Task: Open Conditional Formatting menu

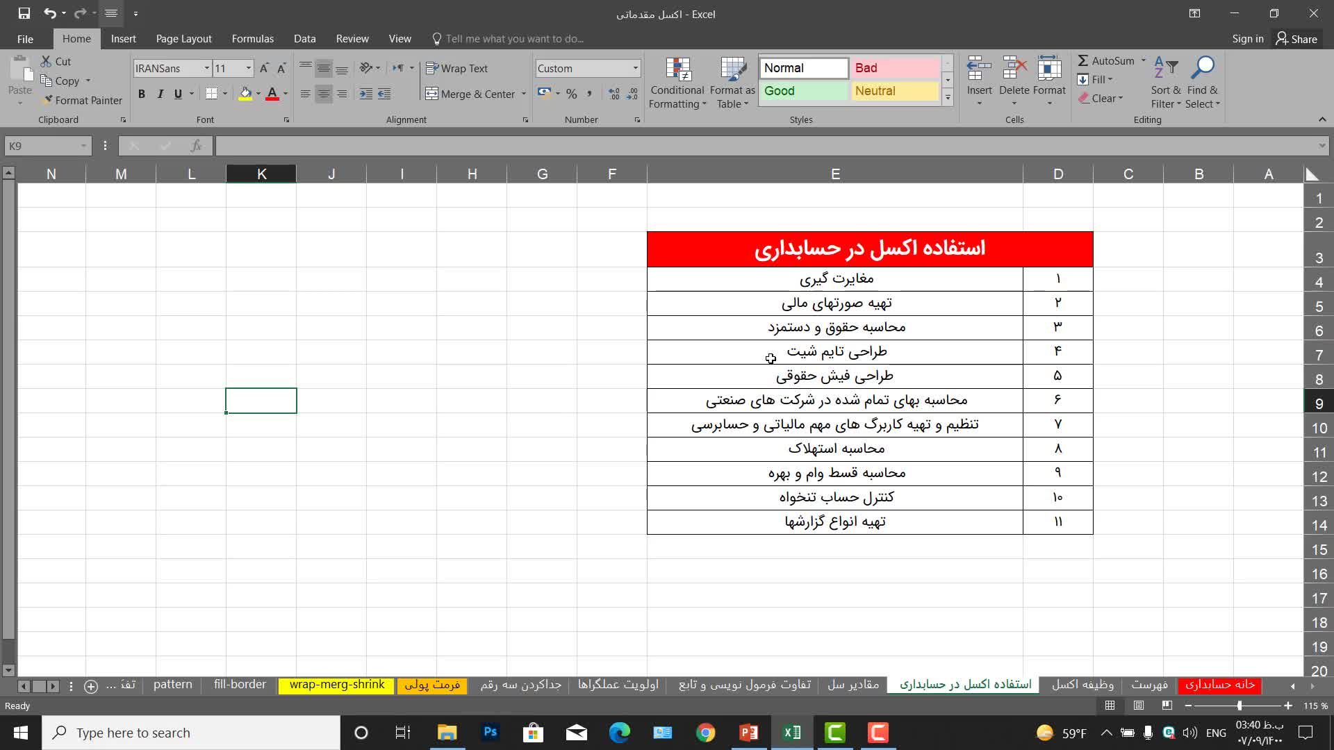Action: 677,83
